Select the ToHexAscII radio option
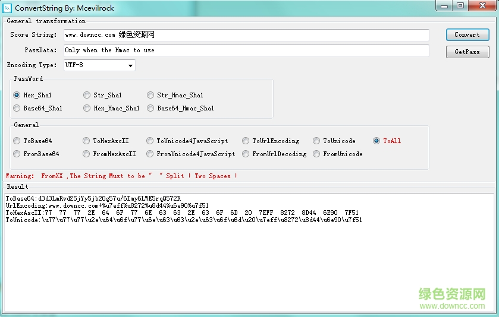This screenshot has height=317, width=499. [x=87, y=141]
